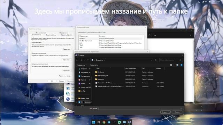Switch to Удаленный доступ tab
Viewport: 223px width, 125px height.
point(67,35)
